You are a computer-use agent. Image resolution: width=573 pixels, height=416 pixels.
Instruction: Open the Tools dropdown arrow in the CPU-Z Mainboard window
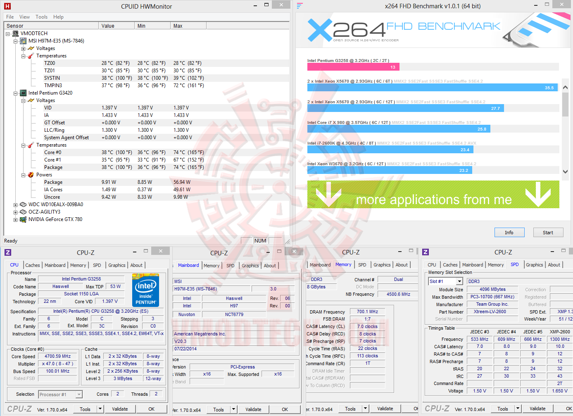(234, 409)
